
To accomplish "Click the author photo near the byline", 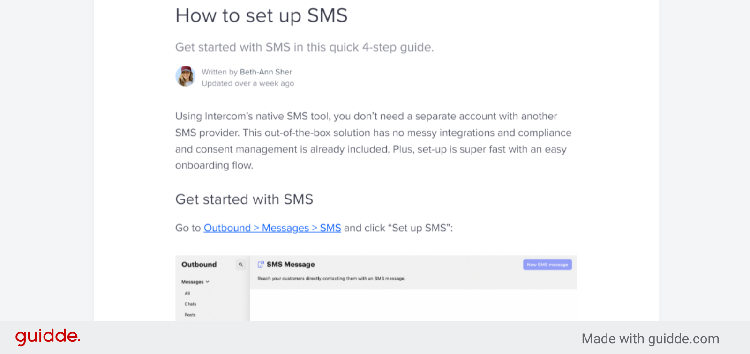I will tap(185, 76).
